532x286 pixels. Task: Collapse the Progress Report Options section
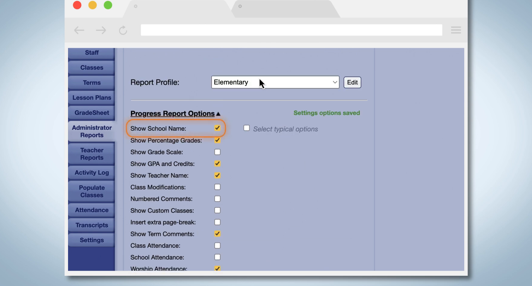pos(176,113)
